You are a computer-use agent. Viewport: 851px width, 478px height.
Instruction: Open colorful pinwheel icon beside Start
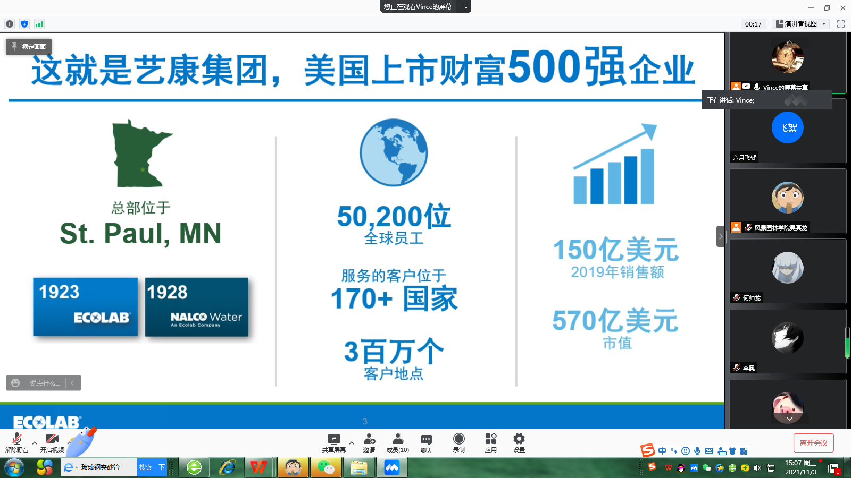(x=44, y=467)
